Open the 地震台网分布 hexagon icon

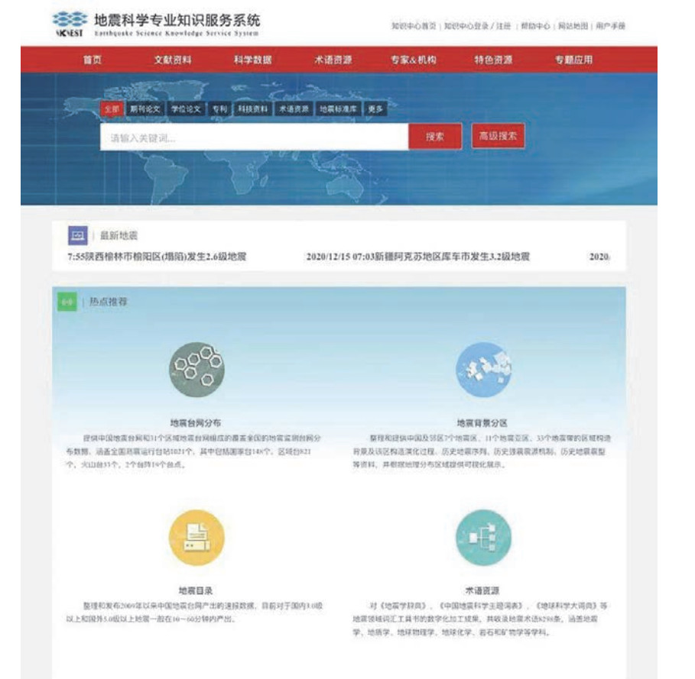click(196, 369)
